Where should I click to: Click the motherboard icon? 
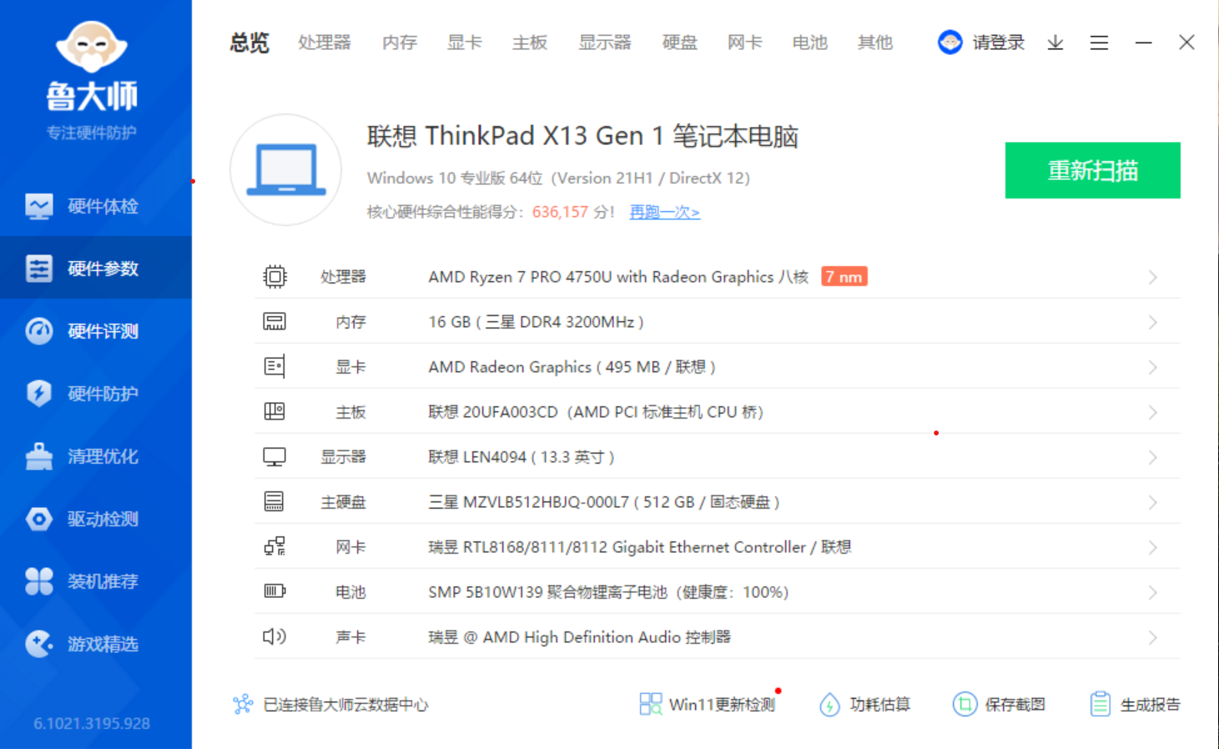click(275, 411)
